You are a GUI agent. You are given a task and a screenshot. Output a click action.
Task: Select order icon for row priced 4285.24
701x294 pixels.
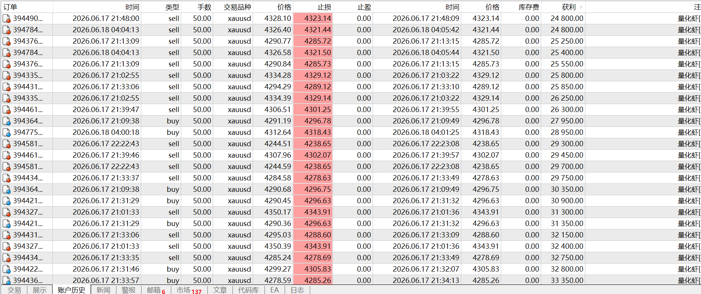6,258
